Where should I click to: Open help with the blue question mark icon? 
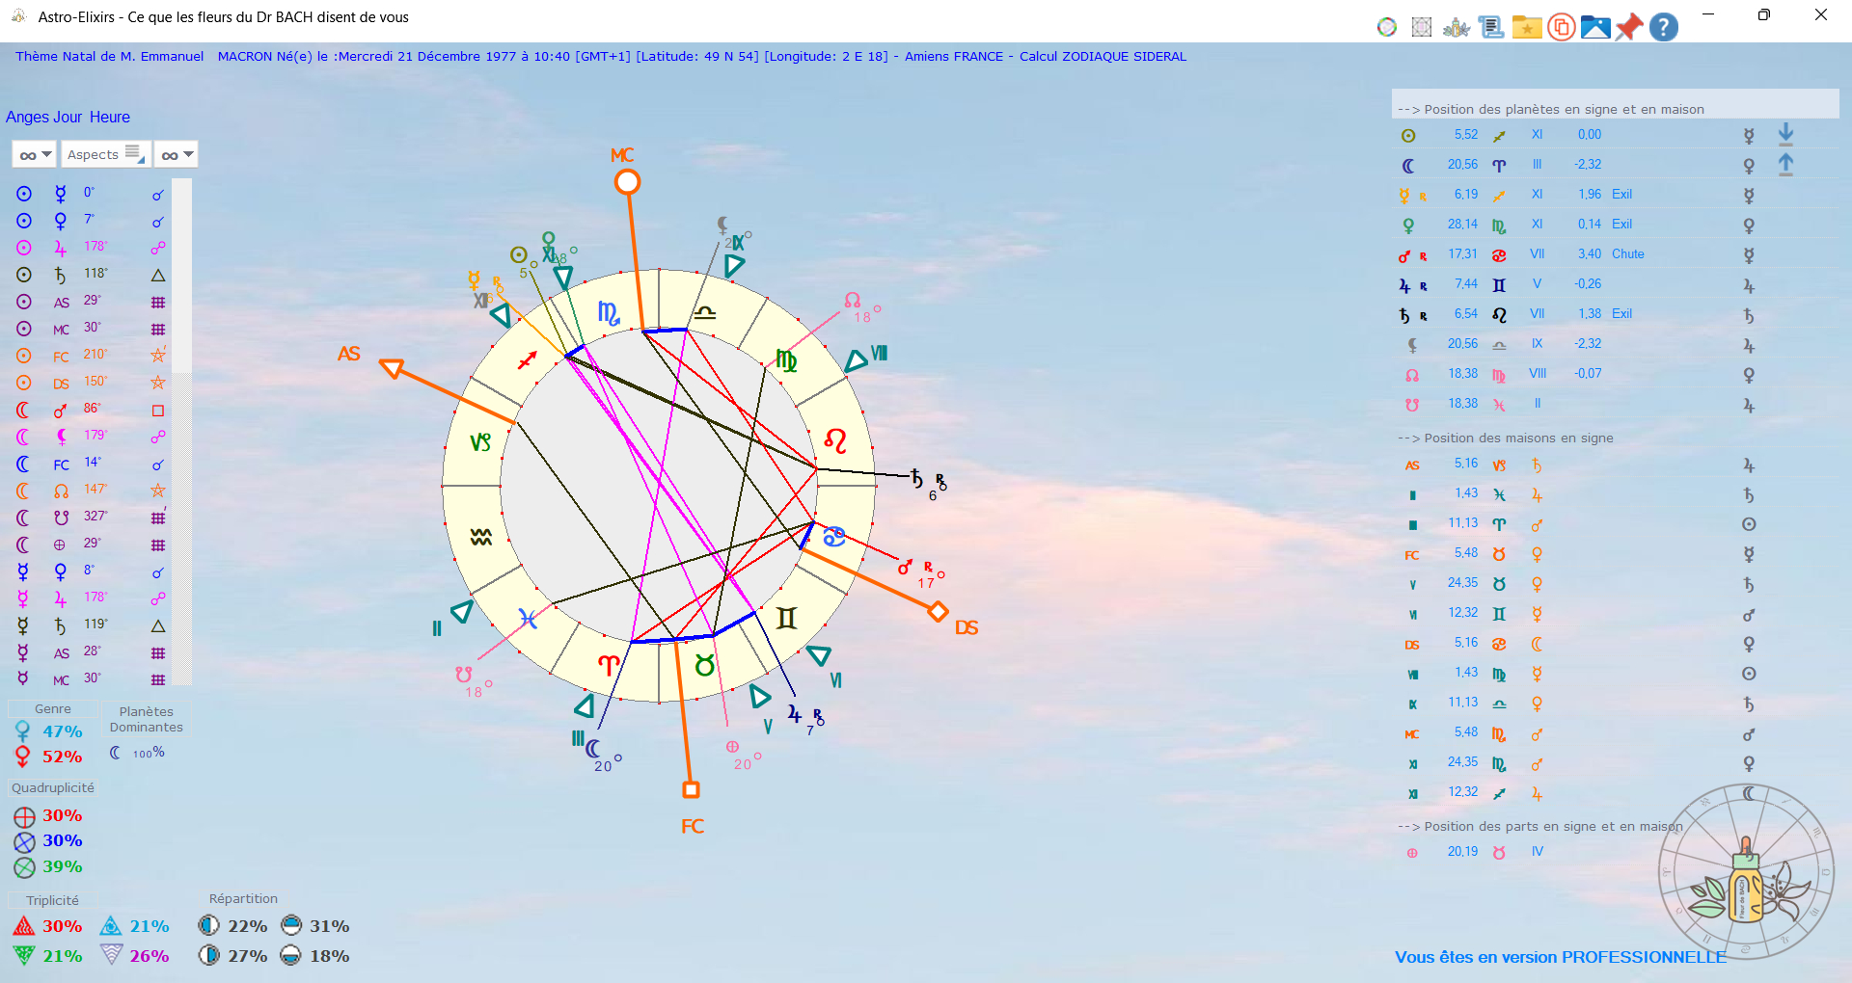point(1664,27)
